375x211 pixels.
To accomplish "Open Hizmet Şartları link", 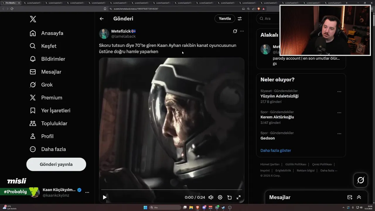I will point(270,164).
